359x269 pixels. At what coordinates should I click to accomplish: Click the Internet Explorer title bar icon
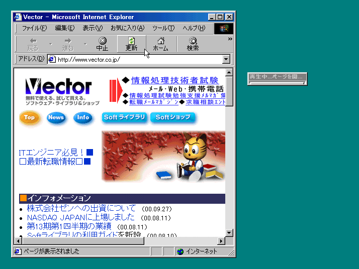(18, 17)
